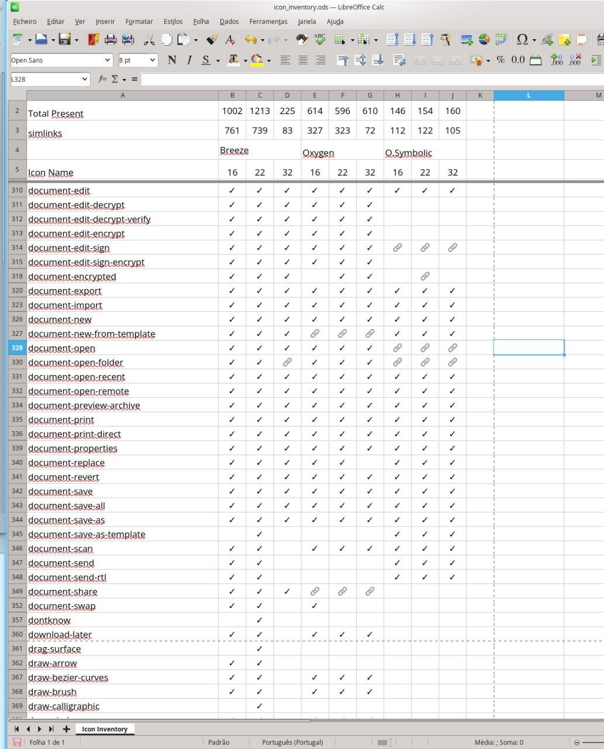604x749 pixels.
Task: Expand the special character Omega arrow
Action: pyautogui.click(x=534, y=40)
